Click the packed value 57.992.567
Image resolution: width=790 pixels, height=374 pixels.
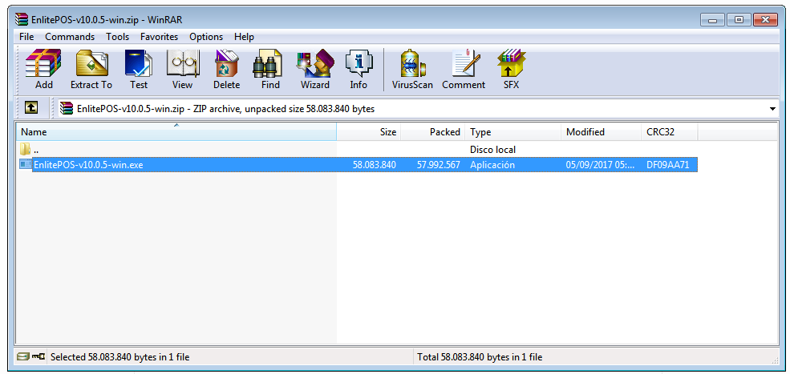point(439,165)
